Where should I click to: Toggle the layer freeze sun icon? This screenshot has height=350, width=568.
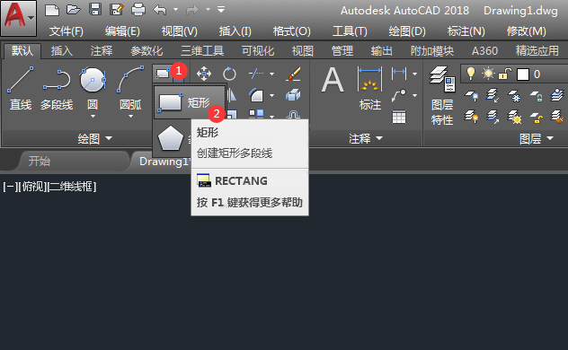[x=488, y=74]
